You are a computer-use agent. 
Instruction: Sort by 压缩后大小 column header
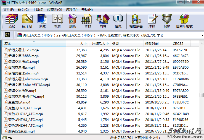click(x=99, y=43)
